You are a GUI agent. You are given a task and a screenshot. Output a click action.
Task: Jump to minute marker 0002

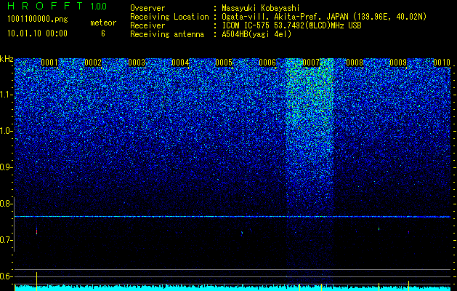pyautogui.click(x=93, y=63)
